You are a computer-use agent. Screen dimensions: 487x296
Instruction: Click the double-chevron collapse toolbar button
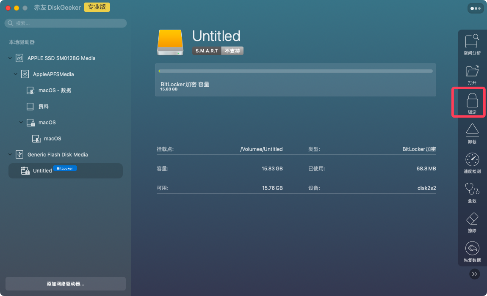pyautogui.click(x=474, y=274)
